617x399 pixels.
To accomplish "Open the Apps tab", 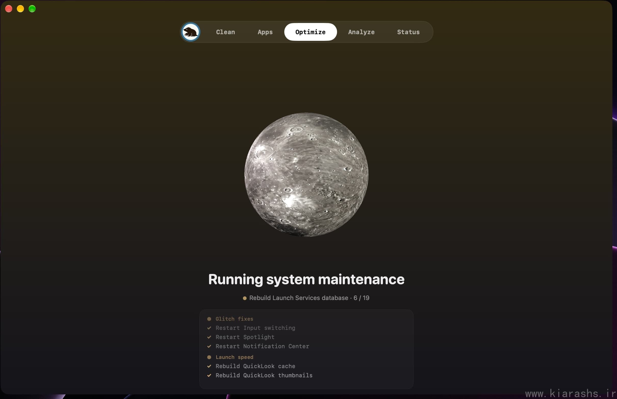I will pyautogui.click(x=265, y=32).
